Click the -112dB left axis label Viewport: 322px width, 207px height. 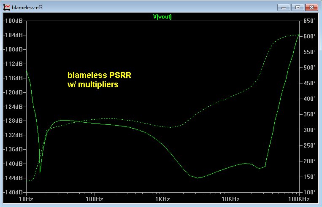coord(13,64)
